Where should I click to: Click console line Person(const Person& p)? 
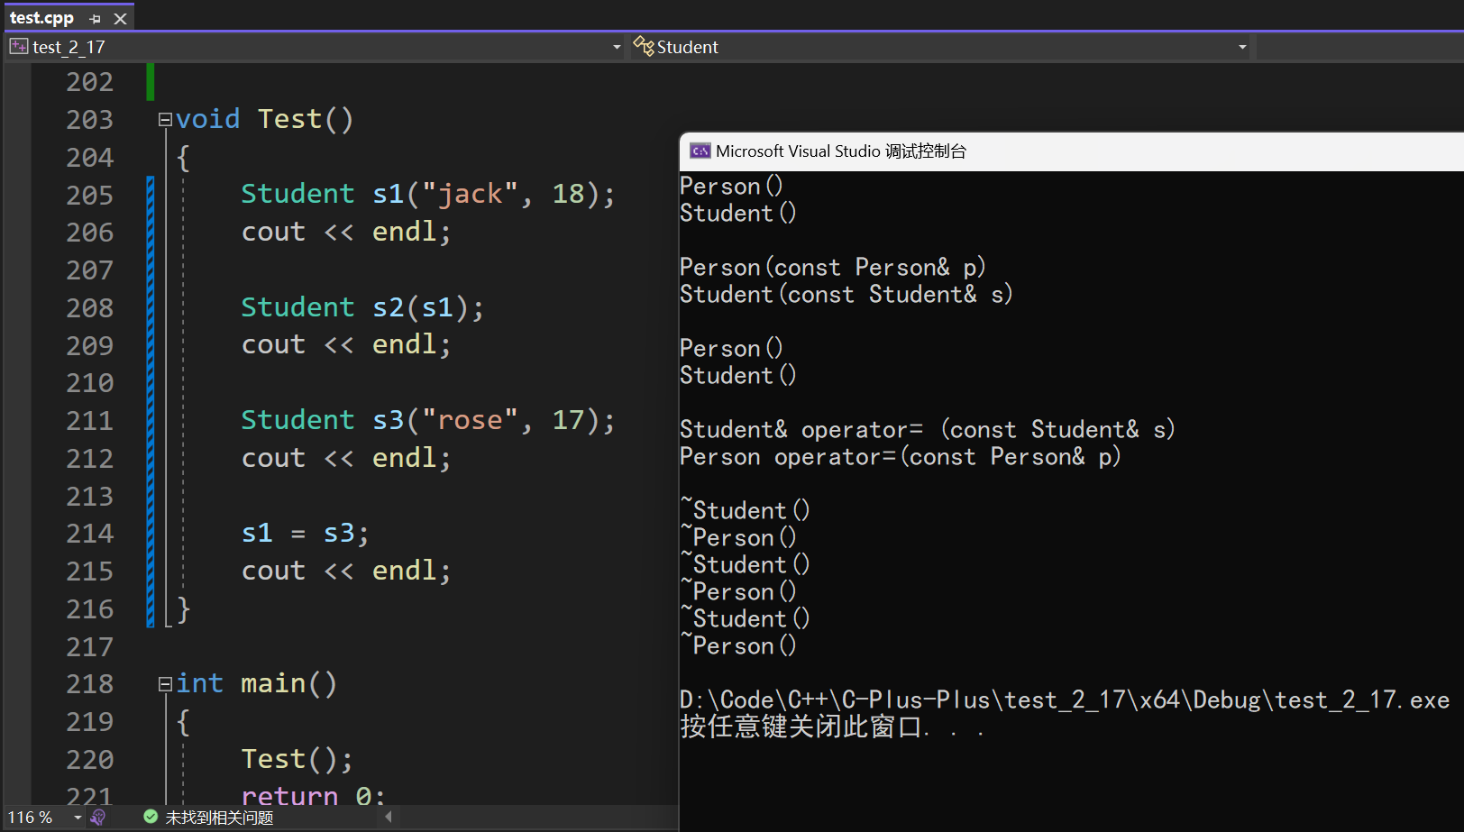pos(833,267)
